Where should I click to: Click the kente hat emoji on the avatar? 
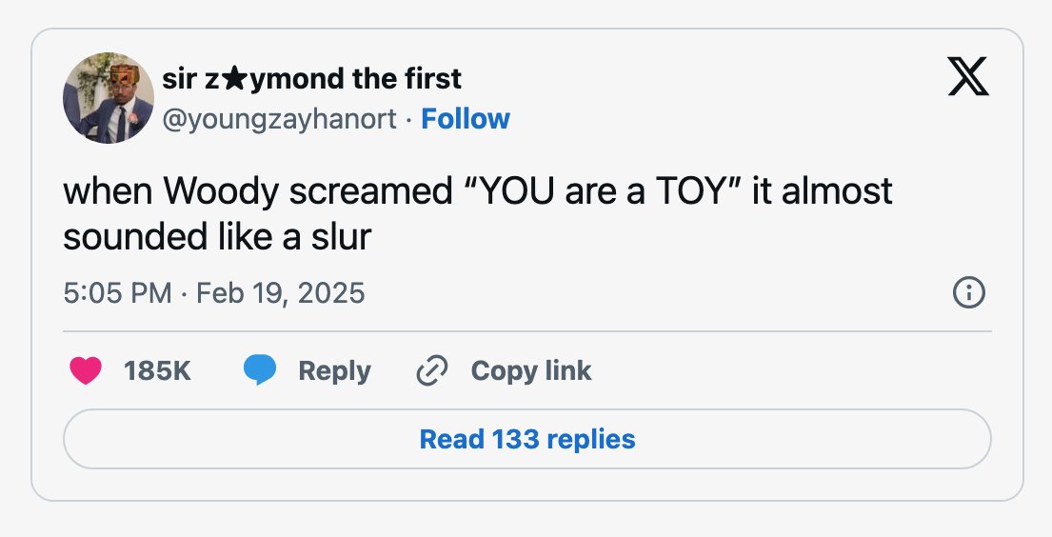click(125, 74)
